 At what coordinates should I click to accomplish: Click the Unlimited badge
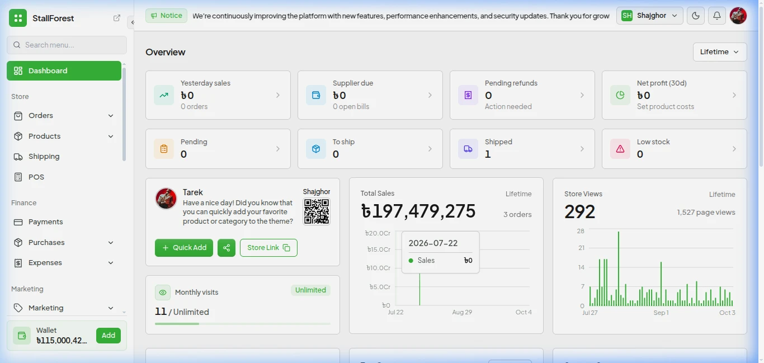point(310,290)
